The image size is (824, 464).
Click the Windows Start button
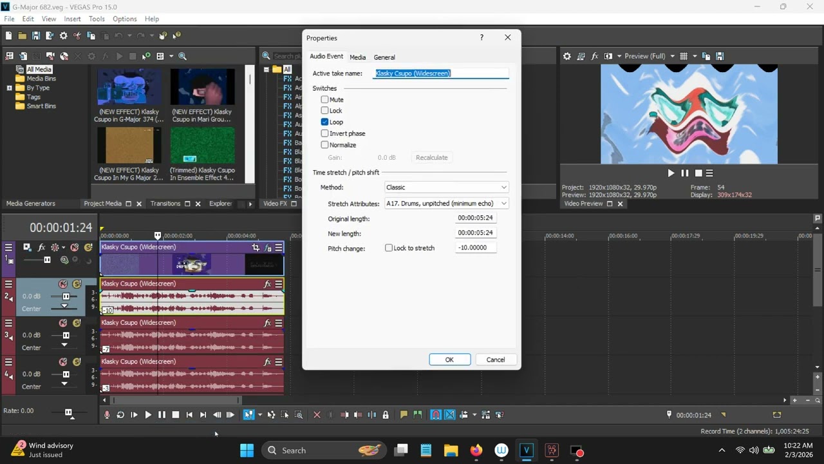pos(247,450)
